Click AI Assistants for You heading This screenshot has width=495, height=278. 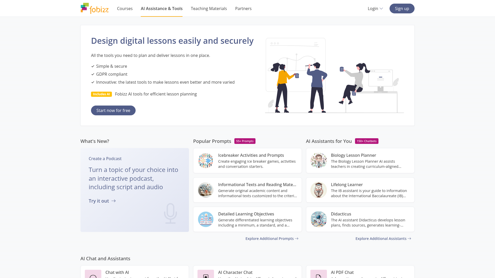pos(329,141)
